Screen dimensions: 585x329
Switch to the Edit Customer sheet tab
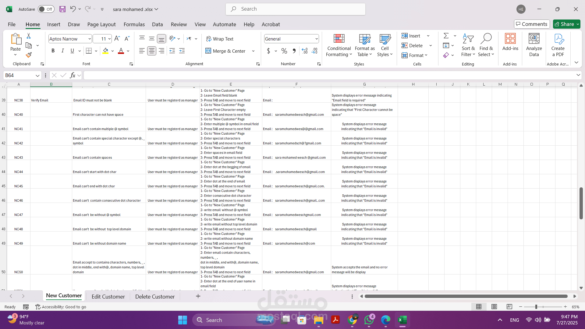(108, 296)
